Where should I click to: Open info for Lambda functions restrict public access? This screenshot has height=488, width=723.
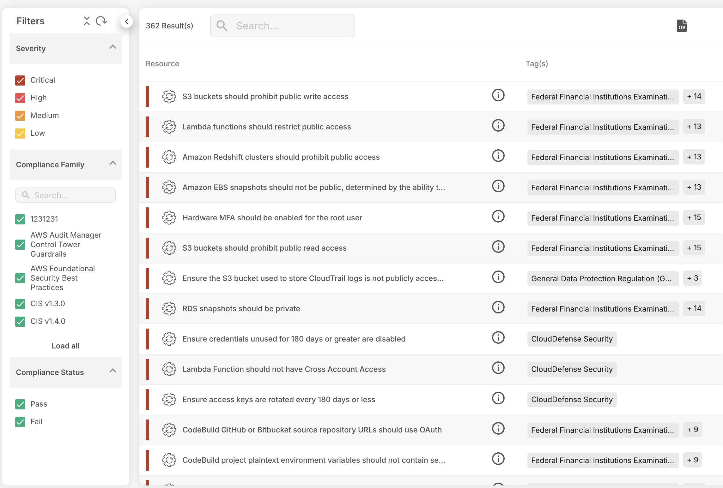point(498,126)
